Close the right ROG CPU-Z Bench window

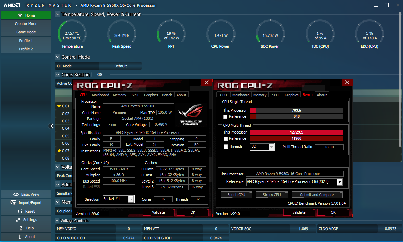pos(347,82)
